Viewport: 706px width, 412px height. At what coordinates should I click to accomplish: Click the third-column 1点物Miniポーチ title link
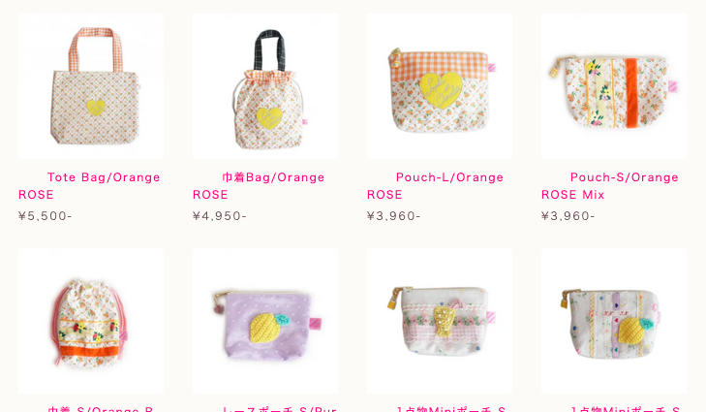pyautogui.click(x=450, y=409)
